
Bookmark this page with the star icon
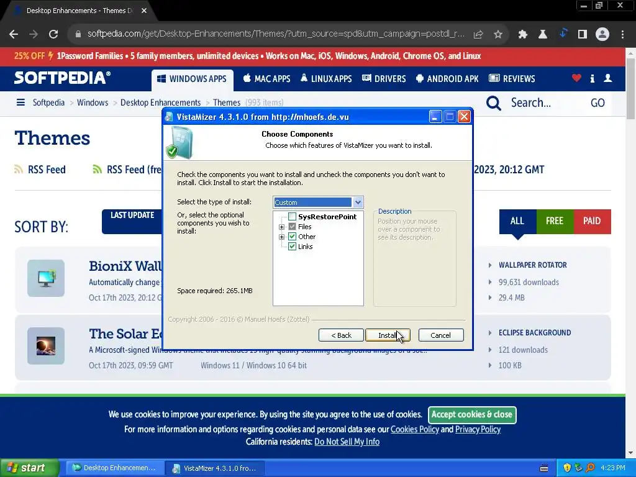[498, 34]
